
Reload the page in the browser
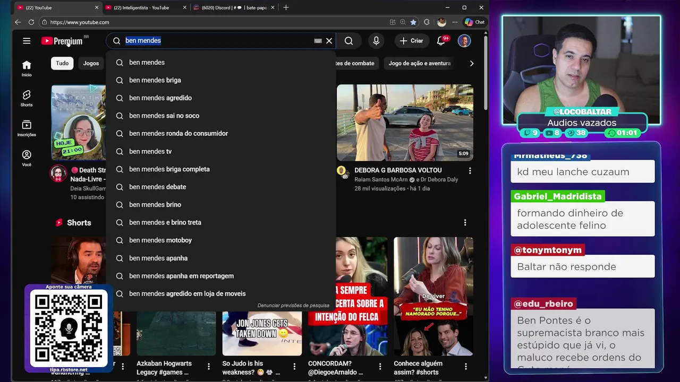31,22
